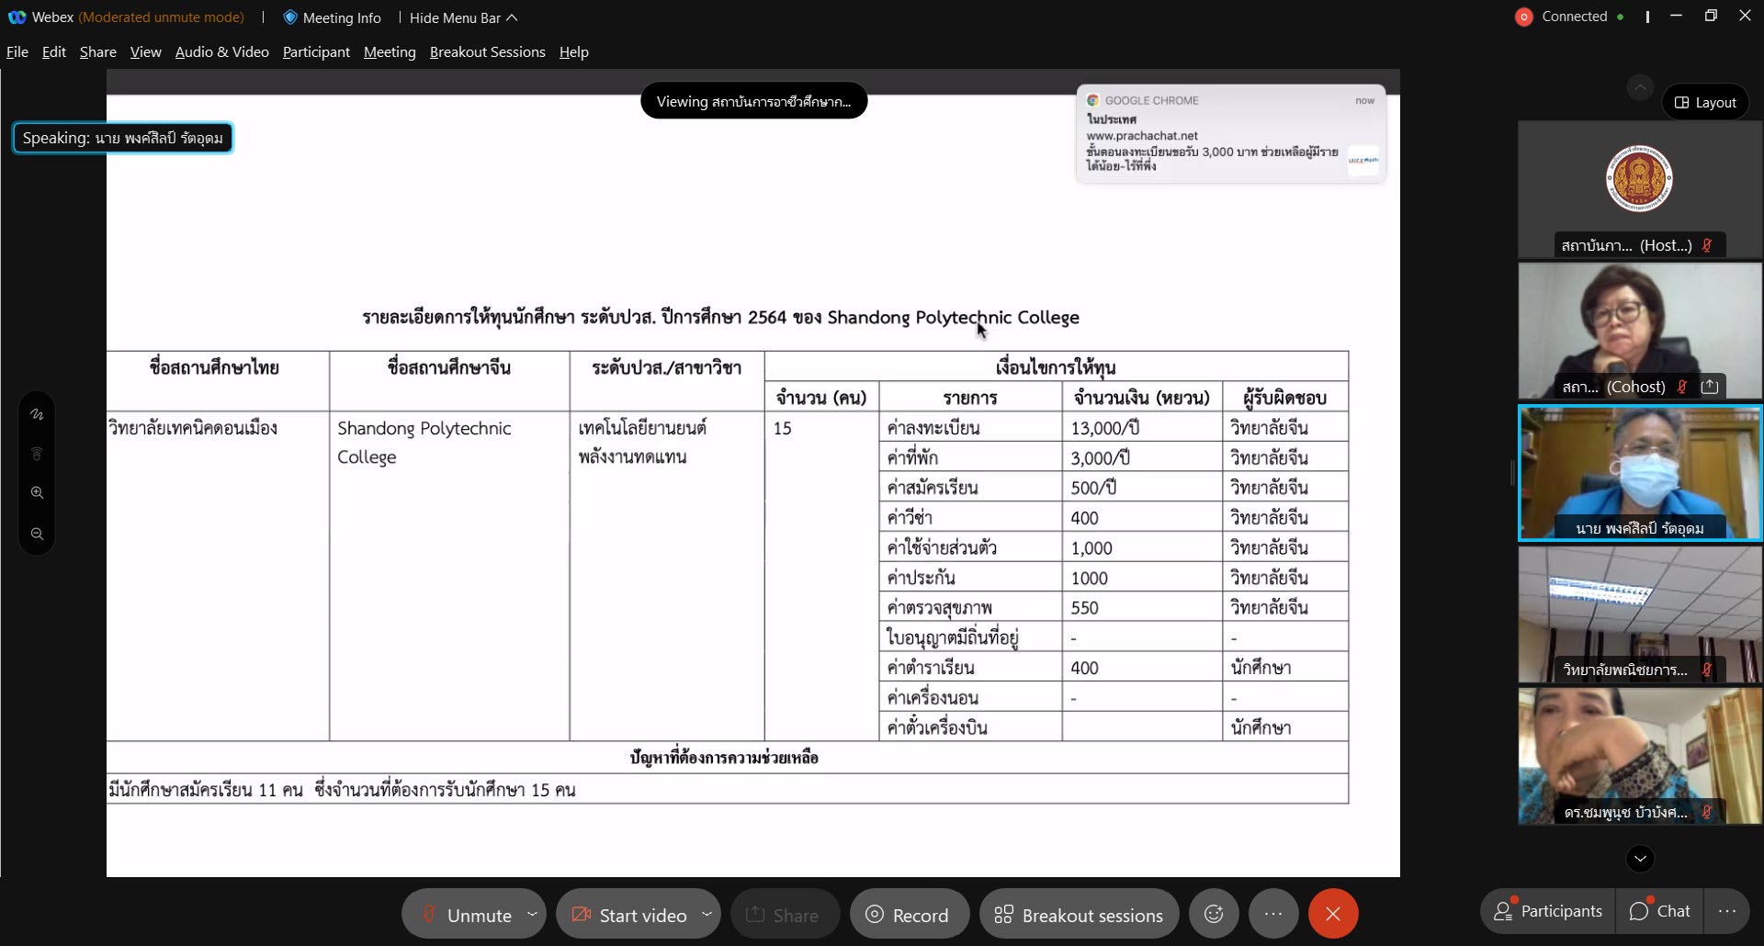Zoom in on shared content
Viewport: 1764px width, 946px height.
[x=37, y=493]
